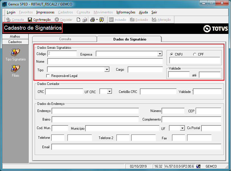Click the Código input field

[x=62, y=54]
